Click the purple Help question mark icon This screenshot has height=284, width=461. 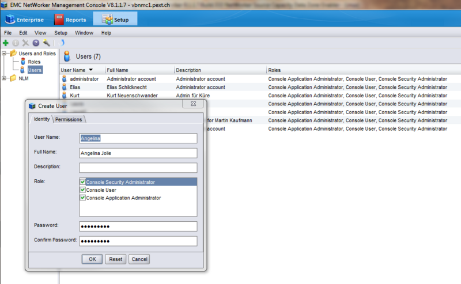35,43
